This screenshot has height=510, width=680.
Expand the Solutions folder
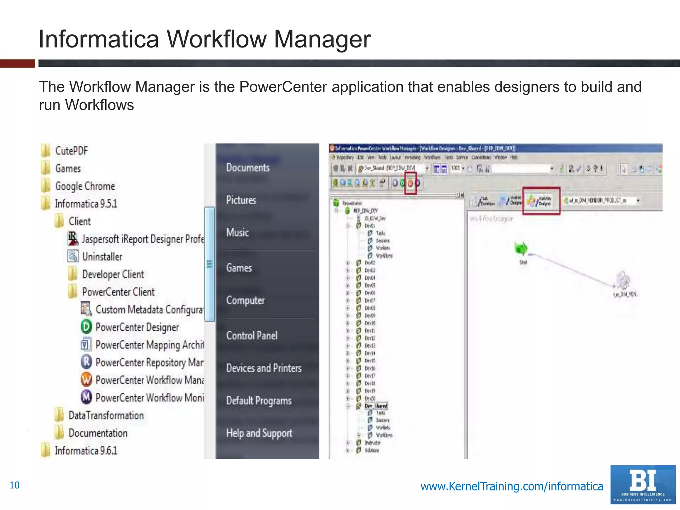coord(348,450)
